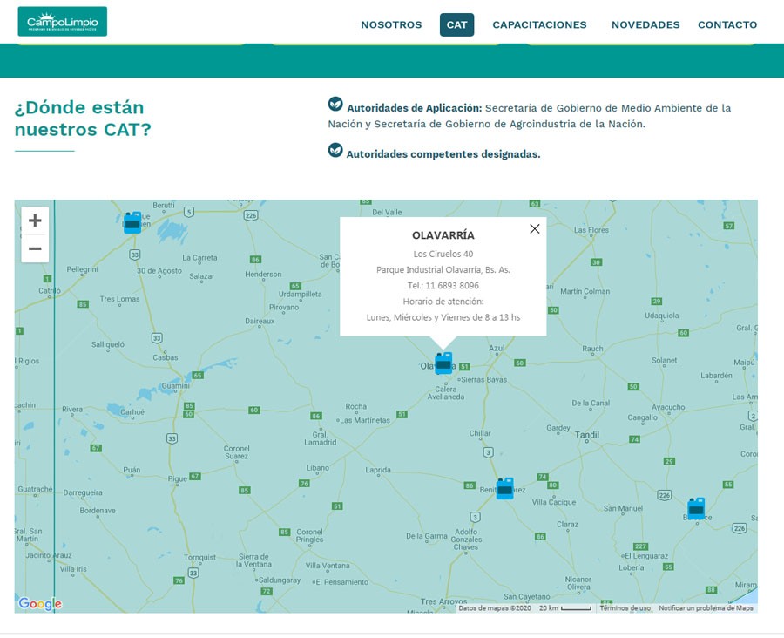Select the Benito Juárez CAT map marker
784x638 pixels.
tap(504, 488)
